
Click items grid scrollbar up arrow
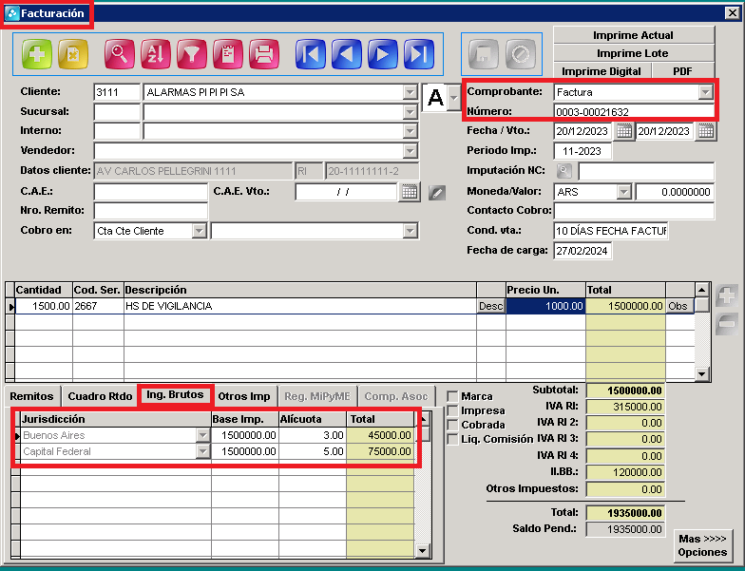702,290
